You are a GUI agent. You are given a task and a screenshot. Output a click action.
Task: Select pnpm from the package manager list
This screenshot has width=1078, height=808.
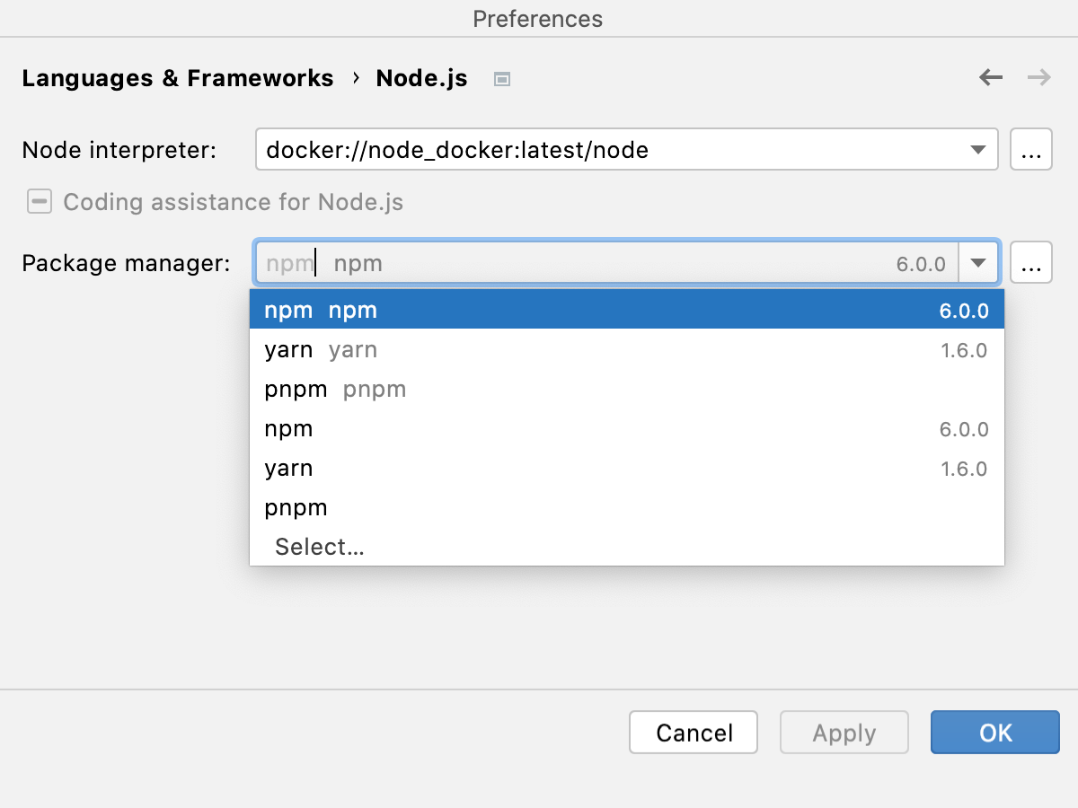[x=334, y=389]
